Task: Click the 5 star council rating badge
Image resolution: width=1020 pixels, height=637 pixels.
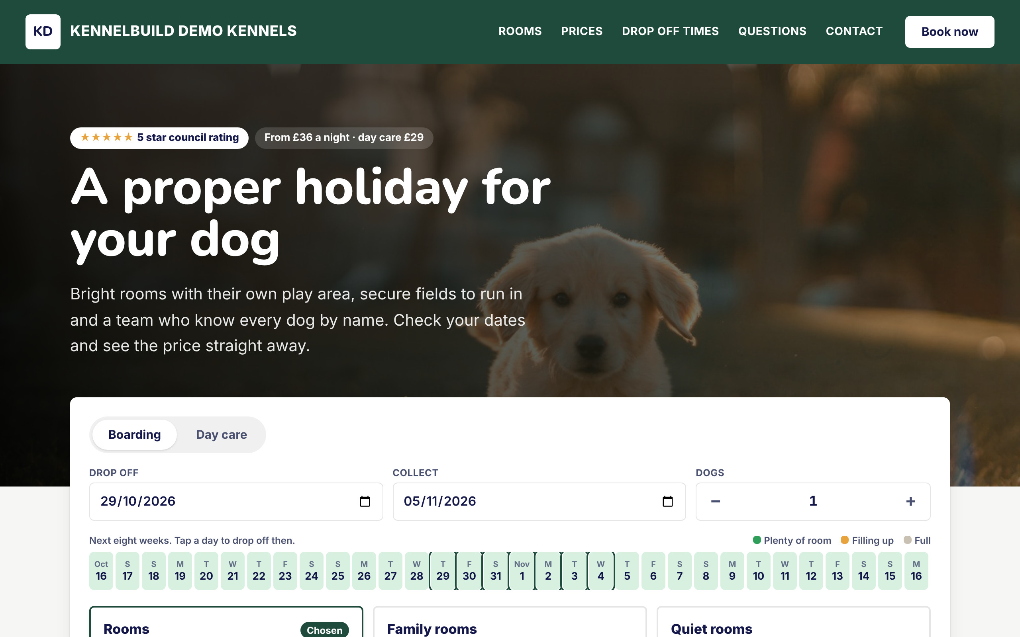Action: click(x=159, y=138)
